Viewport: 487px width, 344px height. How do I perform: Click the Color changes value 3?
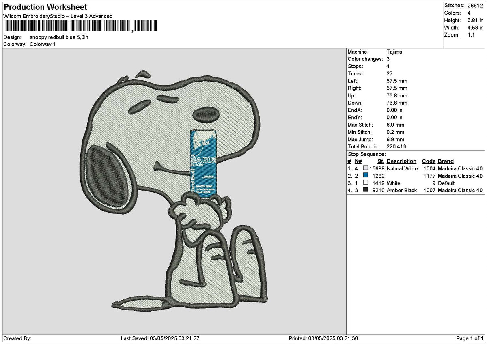(388, 59)
